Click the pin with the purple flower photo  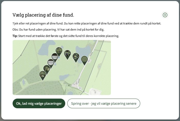coord(67,54)
